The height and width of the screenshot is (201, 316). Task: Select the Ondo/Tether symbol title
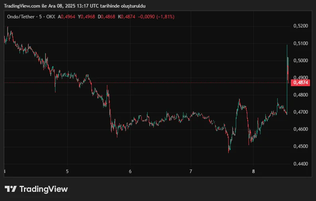pos(21,17)
